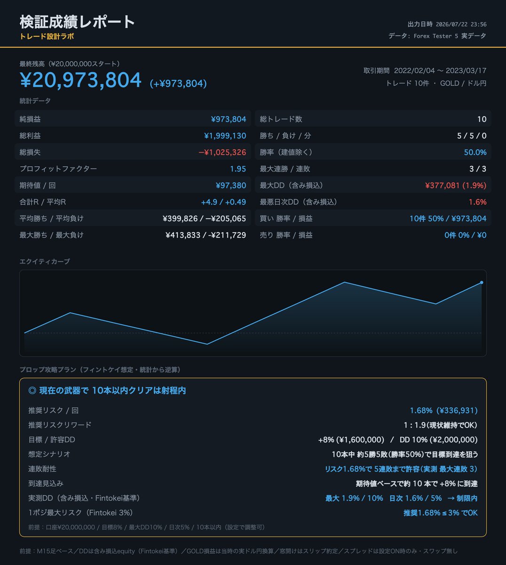Screen dimensions: 506x565
Task: Click the 総利益 value ¥1,999,130
Action: pyautogui.click(x=225, y=136)
